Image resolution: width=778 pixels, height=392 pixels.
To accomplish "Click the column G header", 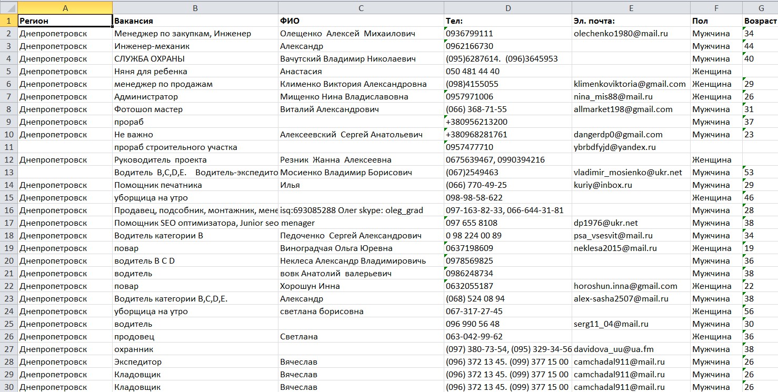I will [761, 8].
